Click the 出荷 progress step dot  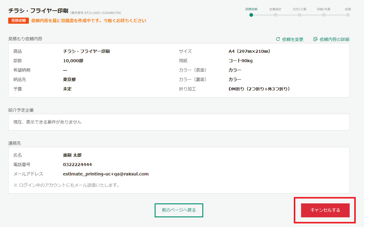tap(348, 14)
